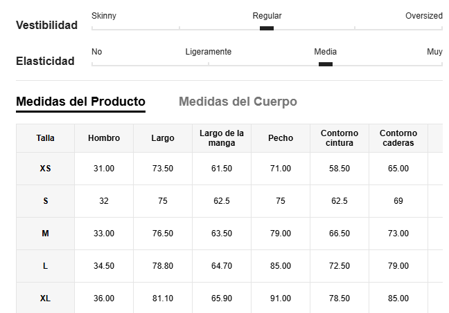Select the Medidas del Producto tab
The height and width of the screenshot is (313, 449).
pyautogui.click(x=81, y=102)
